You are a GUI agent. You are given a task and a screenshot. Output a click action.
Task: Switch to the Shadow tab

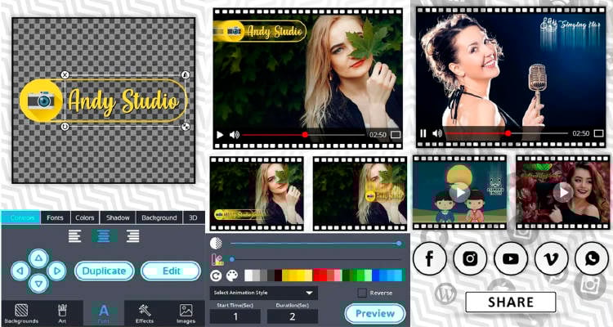[118, 218]
